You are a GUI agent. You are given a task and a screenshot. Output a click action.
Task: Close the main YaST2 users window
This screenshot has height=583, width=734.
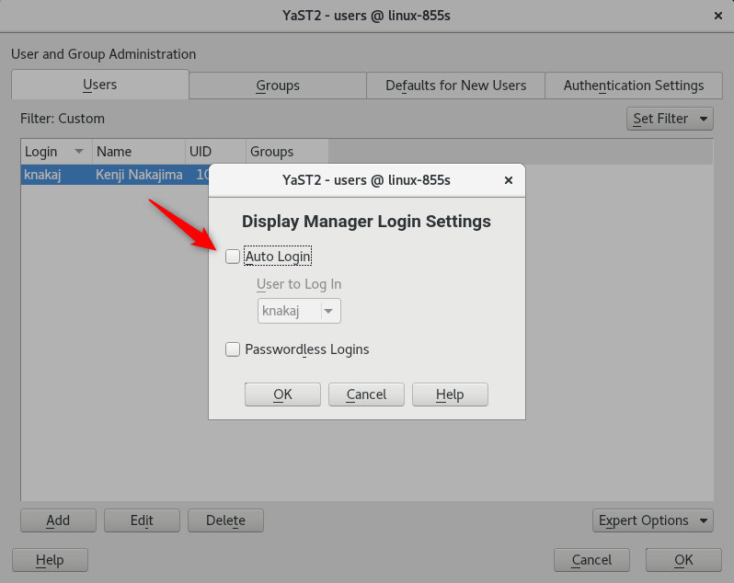click(x=718, y=16)
